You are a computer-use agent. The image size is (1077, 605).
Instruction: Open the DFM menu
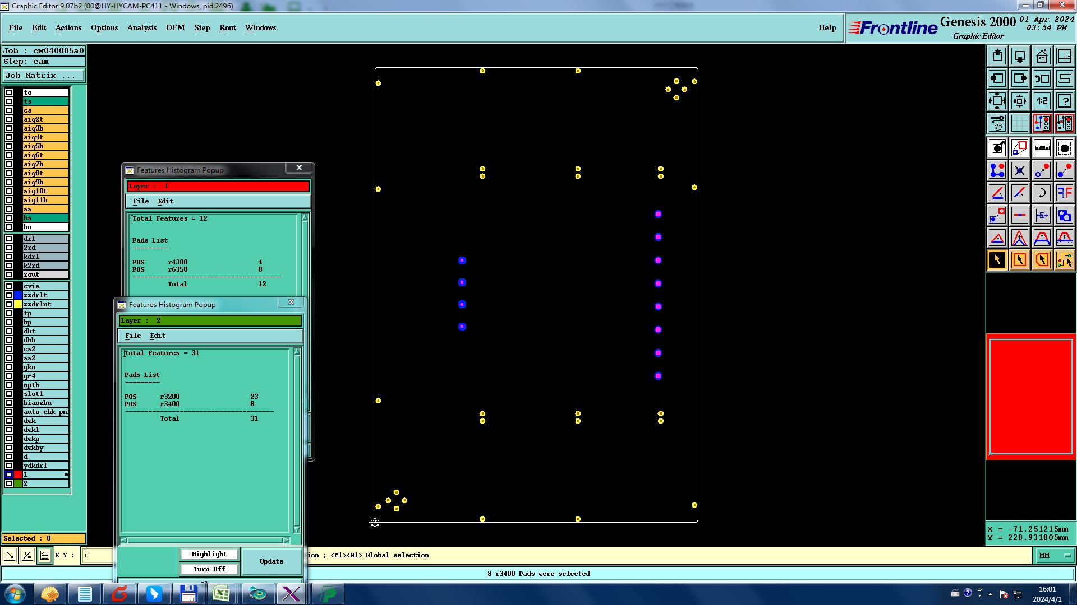(175, 27)
